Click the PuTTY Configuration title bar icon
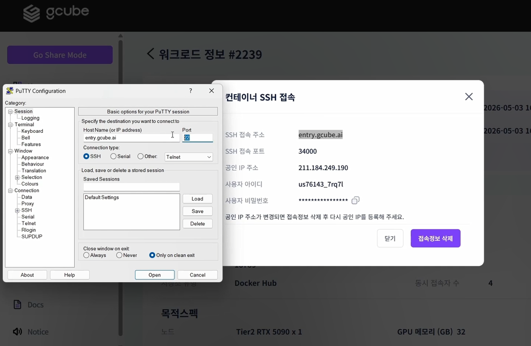This screenshot has height=346, width=531. pyautogui.click(x=10, y=91)
